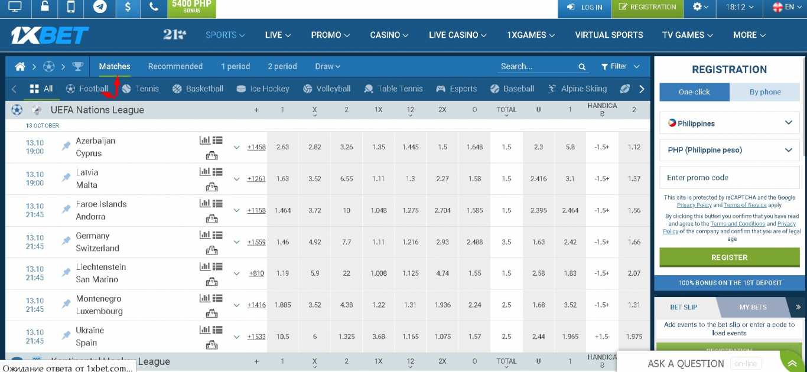Image resolution: width=807 pixels, height=372 pixels.
Task: Open Terms and Conditions link
Action: point(738,224)
